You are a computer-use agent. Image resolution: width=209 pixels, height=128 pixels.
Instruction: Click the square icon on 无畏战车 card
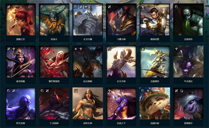click(176, 7)
